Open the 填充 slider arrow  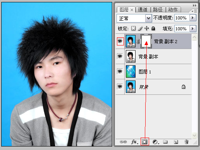coord(193,28)
